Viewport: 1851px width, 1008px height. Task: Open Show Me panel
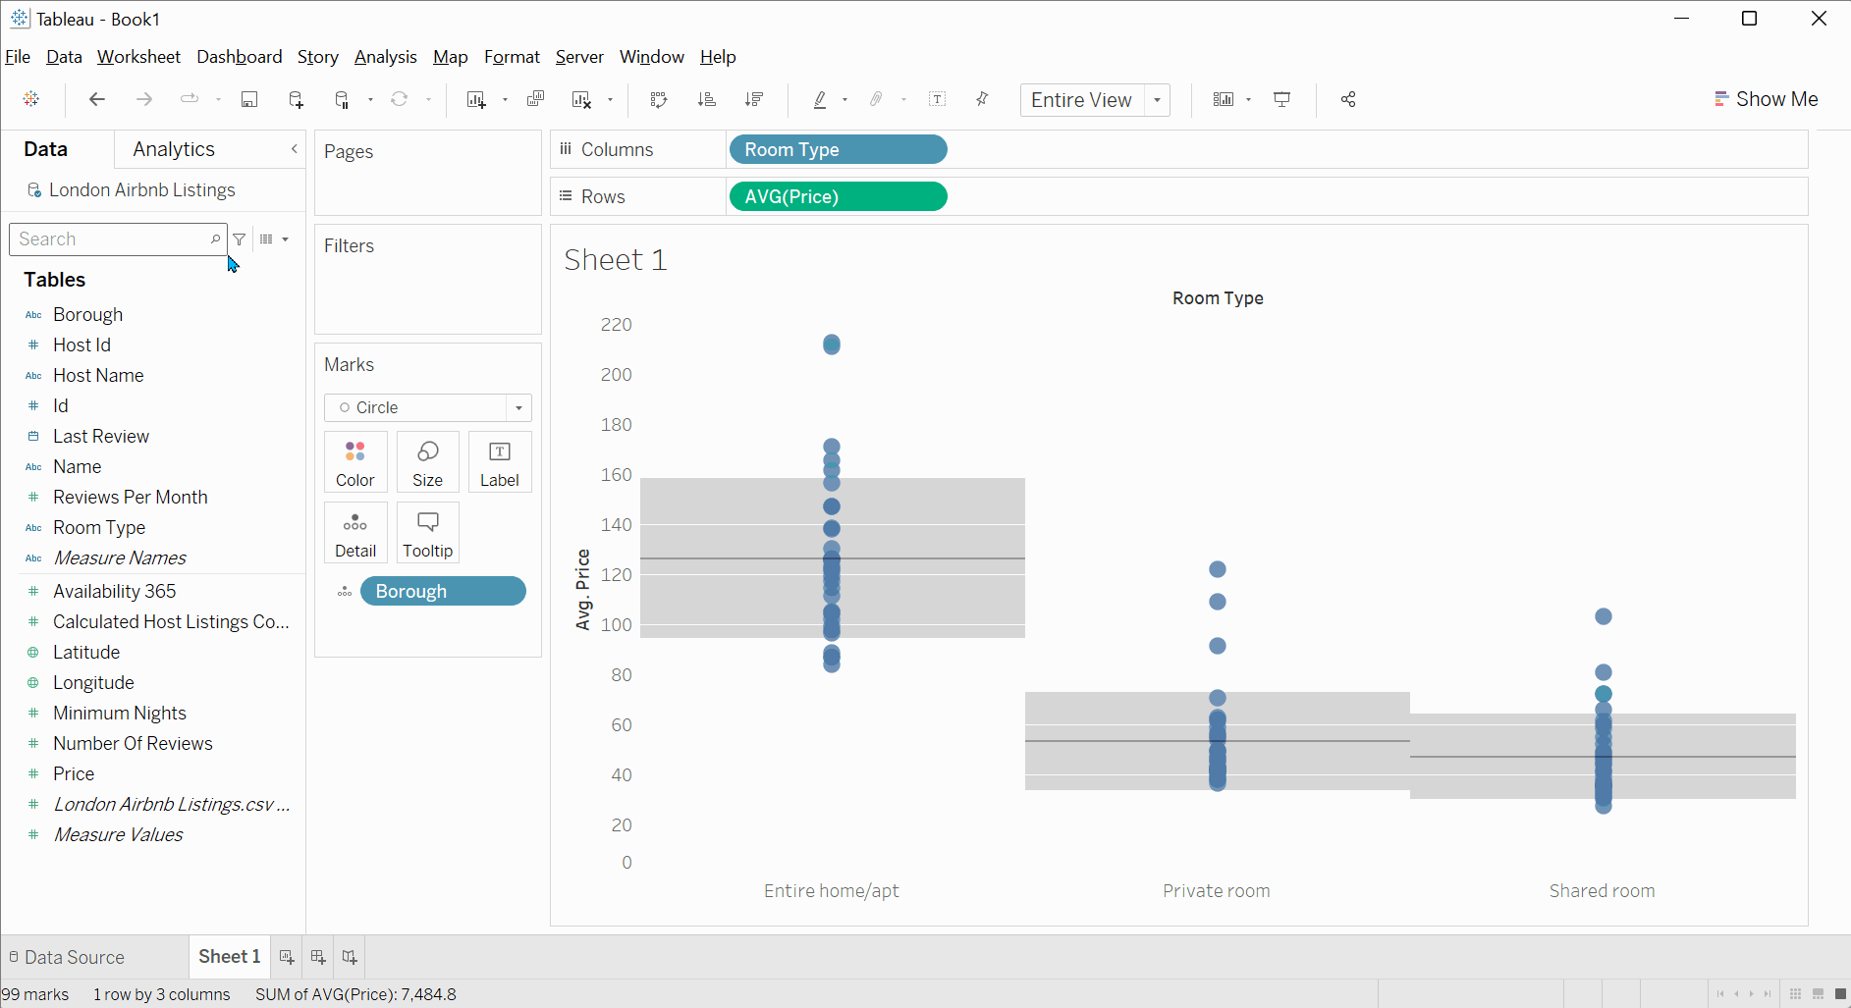[1767, 99]
